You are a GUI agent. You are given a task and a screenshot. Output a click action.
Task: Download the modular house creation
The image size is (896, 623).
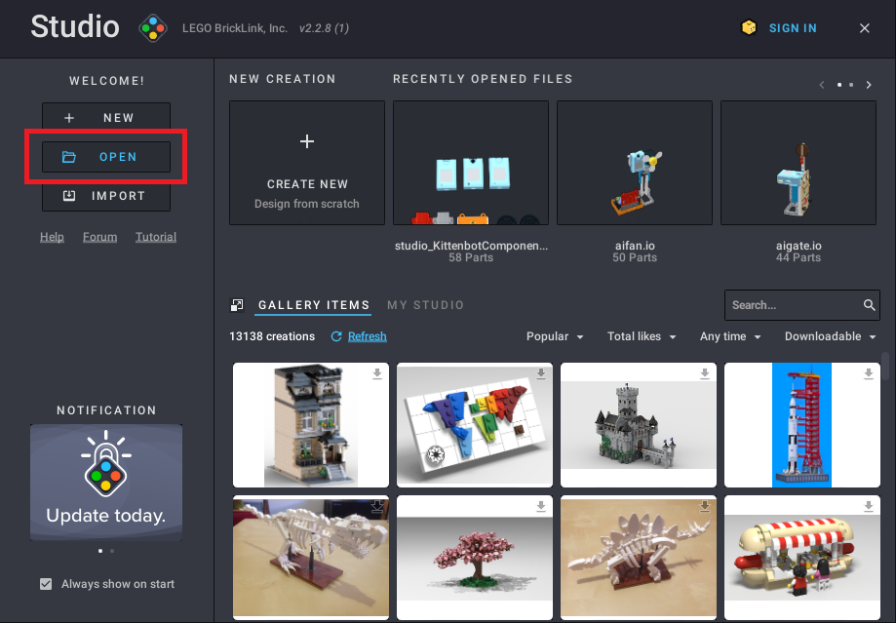(x=376, y=374)
